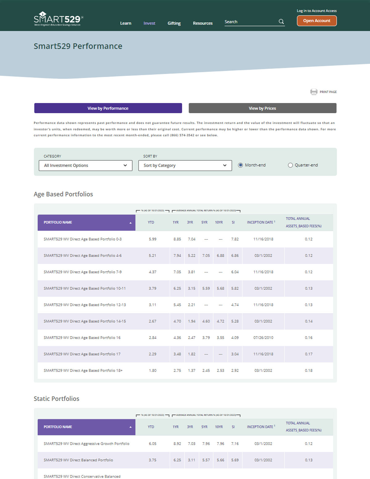Image resolution: width=370 pixels, height=479 pixels.
Task: Click the Open Account button
Action: (317, 21)
